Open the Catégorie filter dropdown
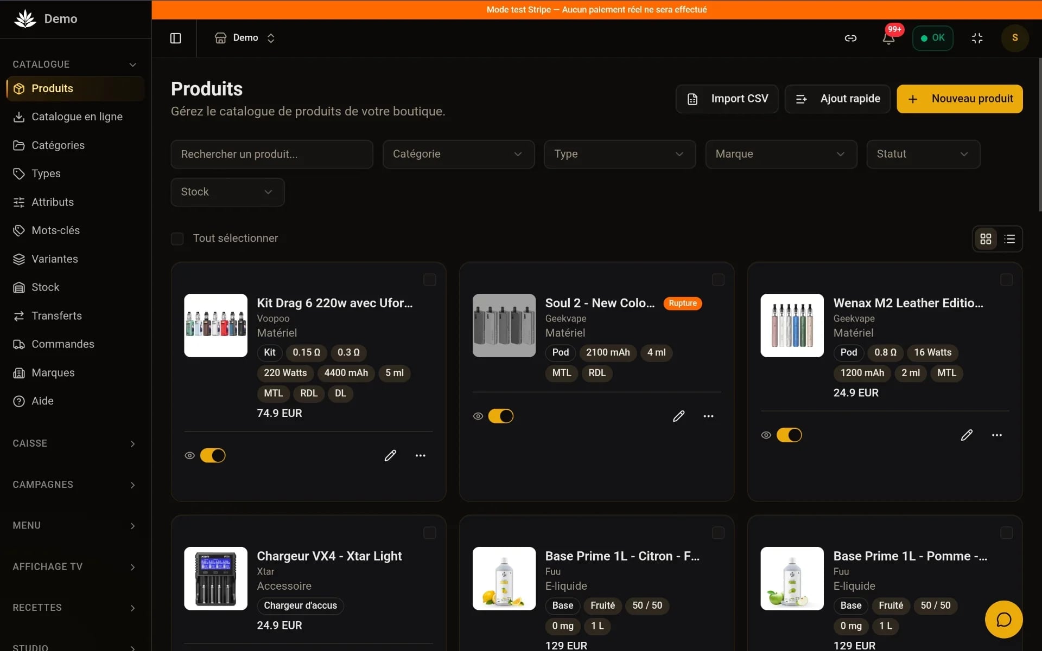 (x=459, y=154)
